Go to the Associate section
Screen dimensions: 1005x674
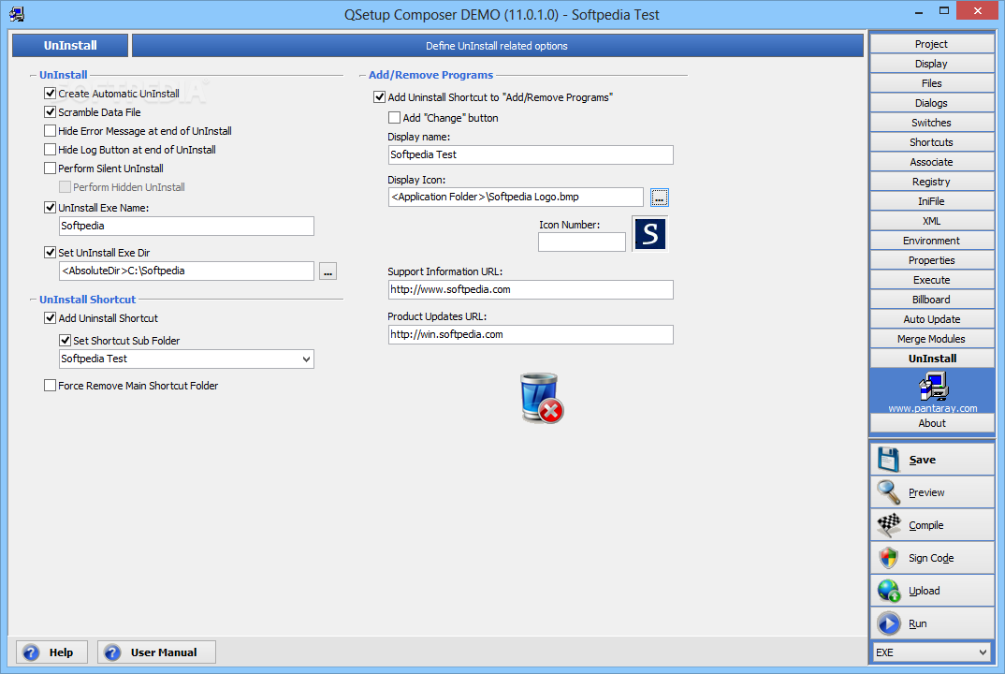pos(932,162)
